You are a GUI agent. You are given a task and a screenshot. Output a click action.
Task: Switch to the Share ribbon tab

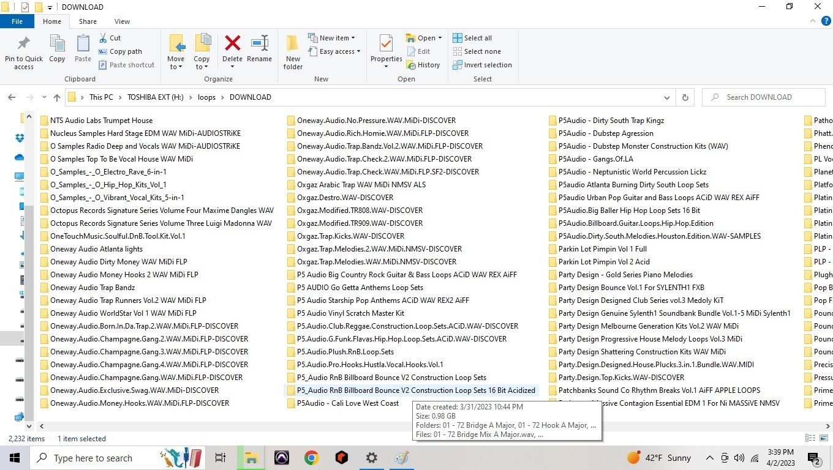88,21
